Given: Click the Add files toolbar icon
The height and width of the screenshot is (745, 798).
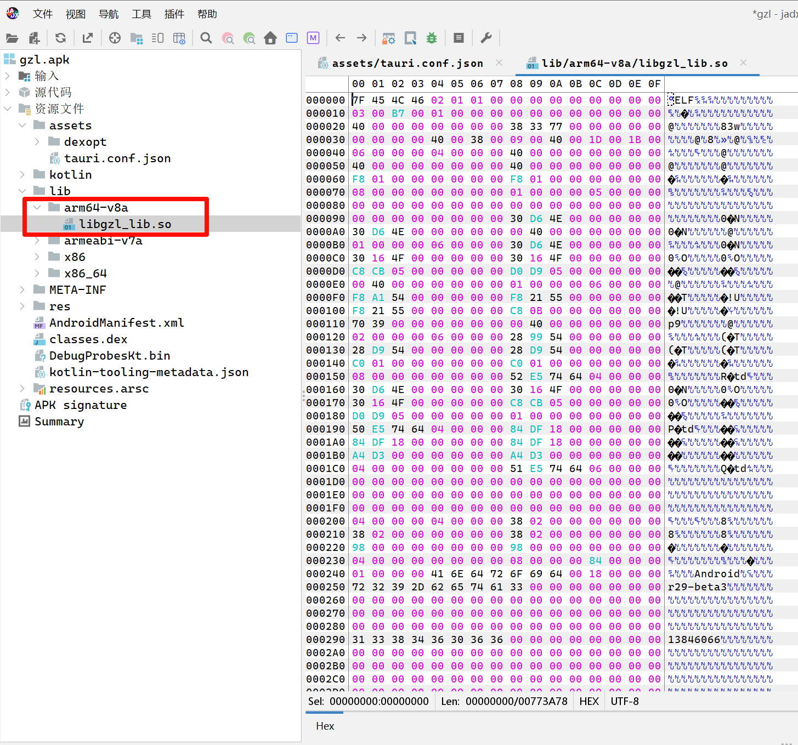Looking at the screenshot, I should (x=34, y=38).
